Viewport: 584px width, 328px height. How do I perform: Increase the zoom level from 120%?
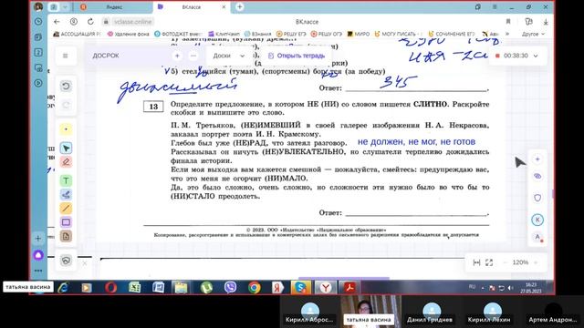(x=536, y=262)
